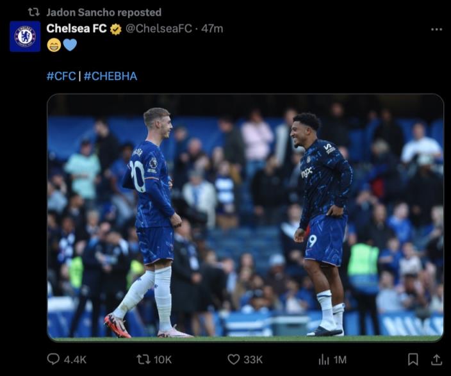Click the 33K likes count
The height and width of the screenshot is (376, 451).
pos(253,359)
